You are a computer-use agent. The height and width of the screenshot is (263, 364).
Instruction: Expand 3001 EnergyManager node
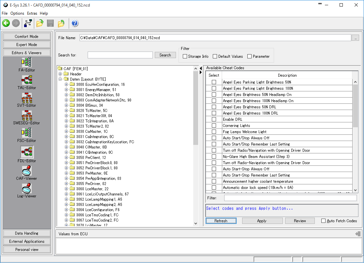pos(66,89)
